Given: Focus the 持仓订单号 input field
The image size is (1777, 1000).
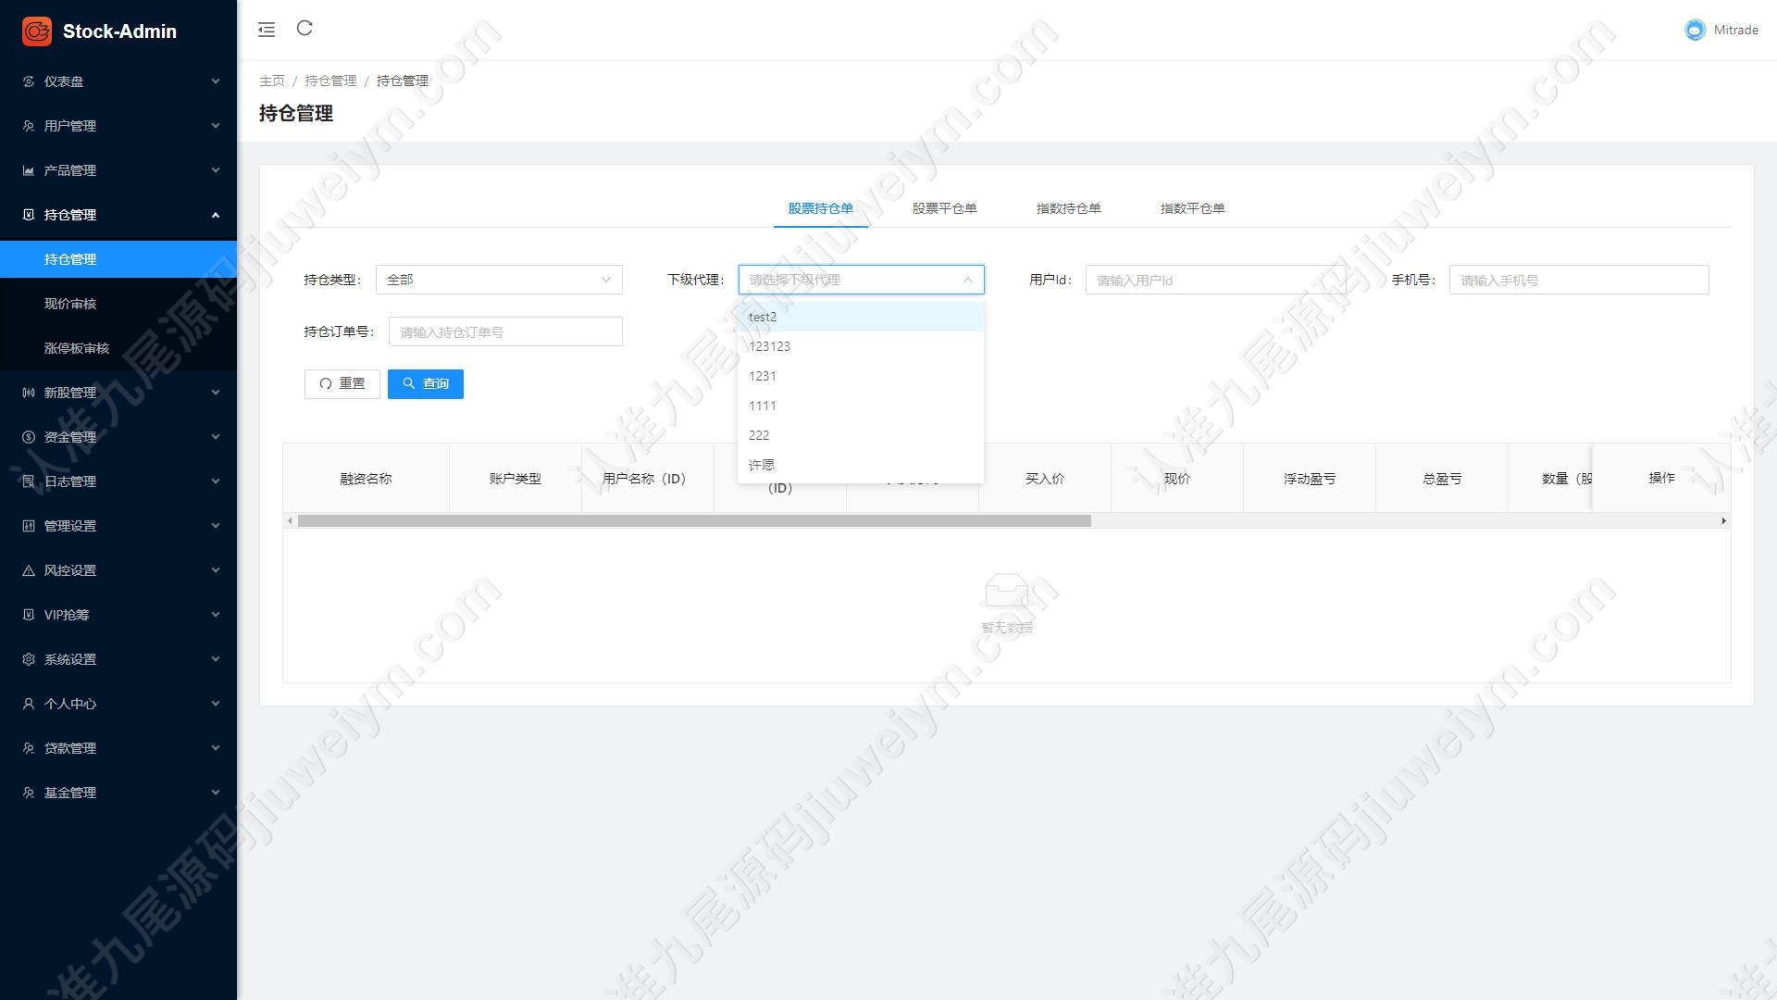Looking at the screenshot, I should [505, 331].
